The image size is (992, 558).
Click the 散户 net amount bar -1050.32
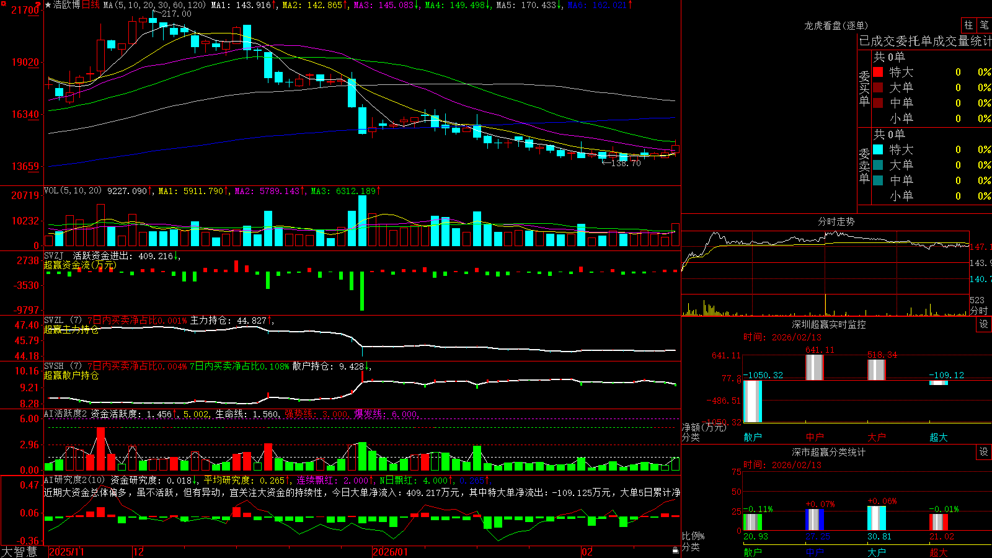click(753, 401)
